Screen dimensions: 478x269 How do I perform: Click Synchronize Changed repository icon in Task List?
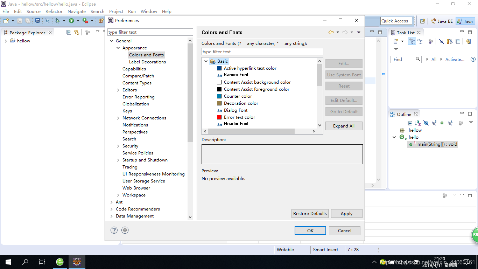pyautogui.click(x=468, y=41)
